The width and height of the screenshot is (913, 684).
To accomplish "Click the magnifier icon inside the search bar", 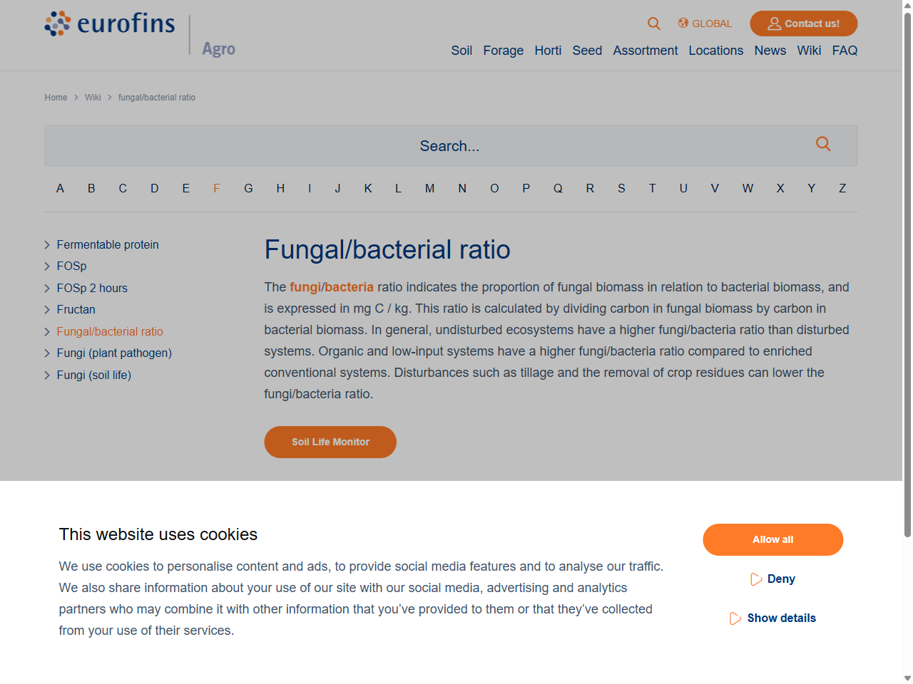I will tap(823, 144).
